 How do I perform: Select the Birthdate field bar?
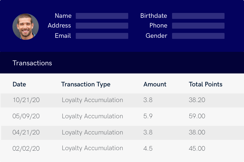(198, 16)
